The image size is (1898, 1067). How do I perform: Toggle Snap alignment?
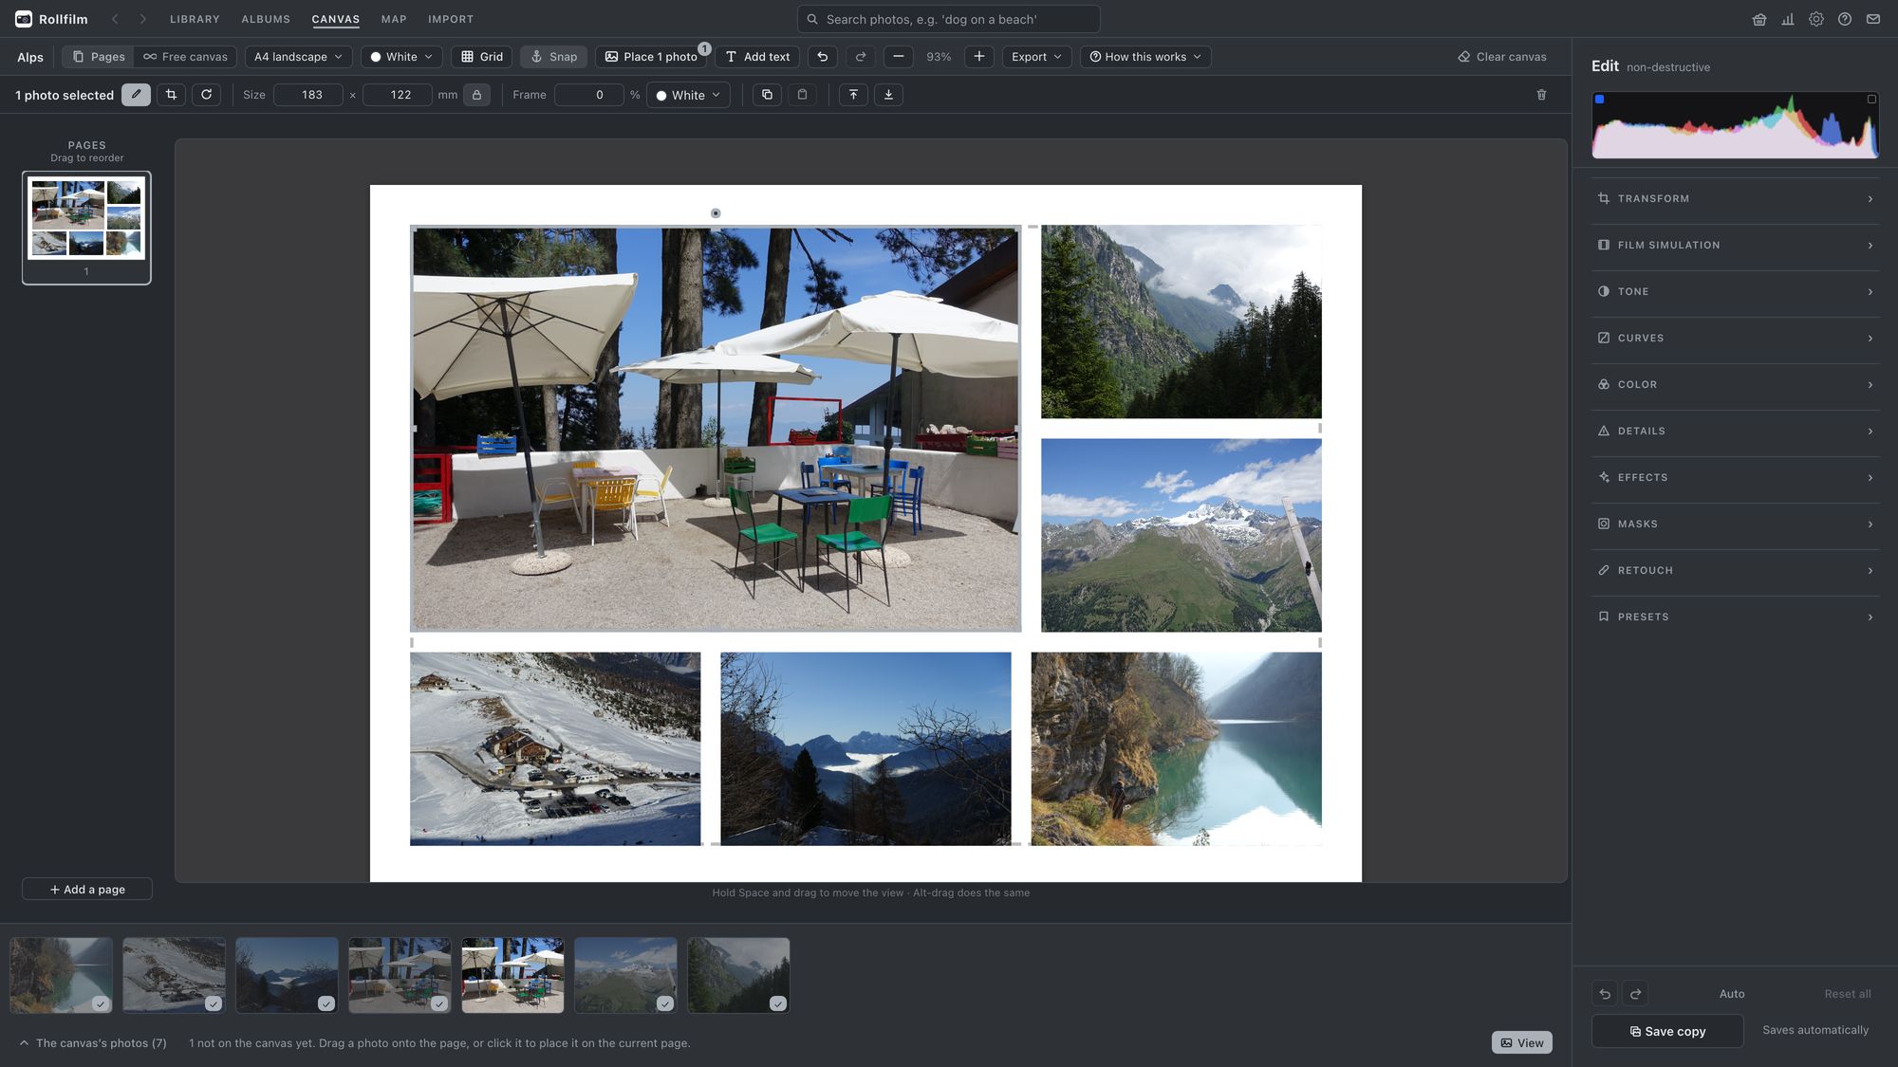pos(554,57)
